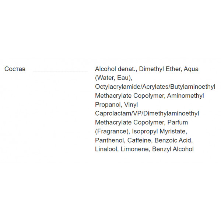Click the word Parfum

(x=178, y=122)
